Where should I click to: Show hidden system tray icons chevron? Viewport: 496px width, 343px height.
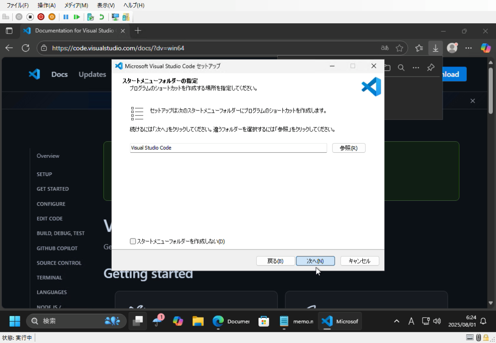[x=396, y=321]
